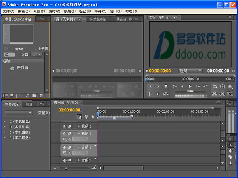Toggle sync lock on 视频 1 track

point(69,133)
